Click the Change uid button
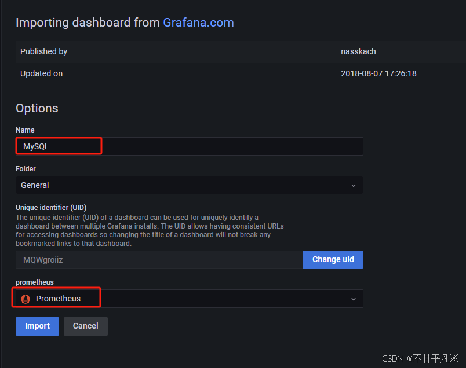This screenshot has height=368, width=466. point(333,260)
